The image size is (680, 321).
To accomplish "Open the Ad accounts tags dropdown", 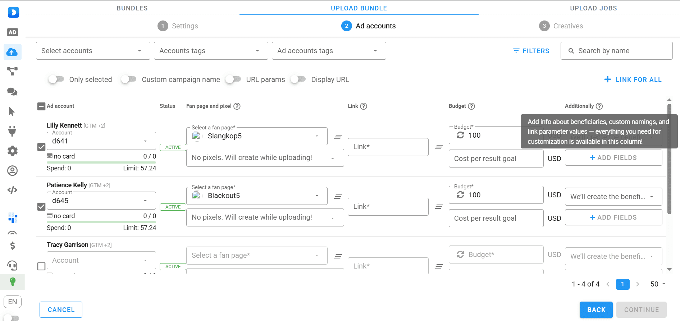I will tap(329, 51).
